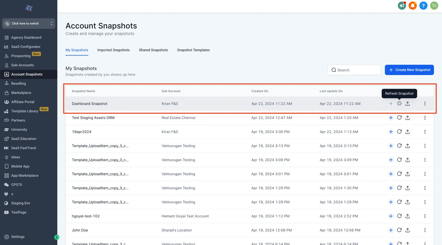The width and height of the screenshot is (442, 245).
Task: Select the My Snapshots tab
Action: (77, 50)
